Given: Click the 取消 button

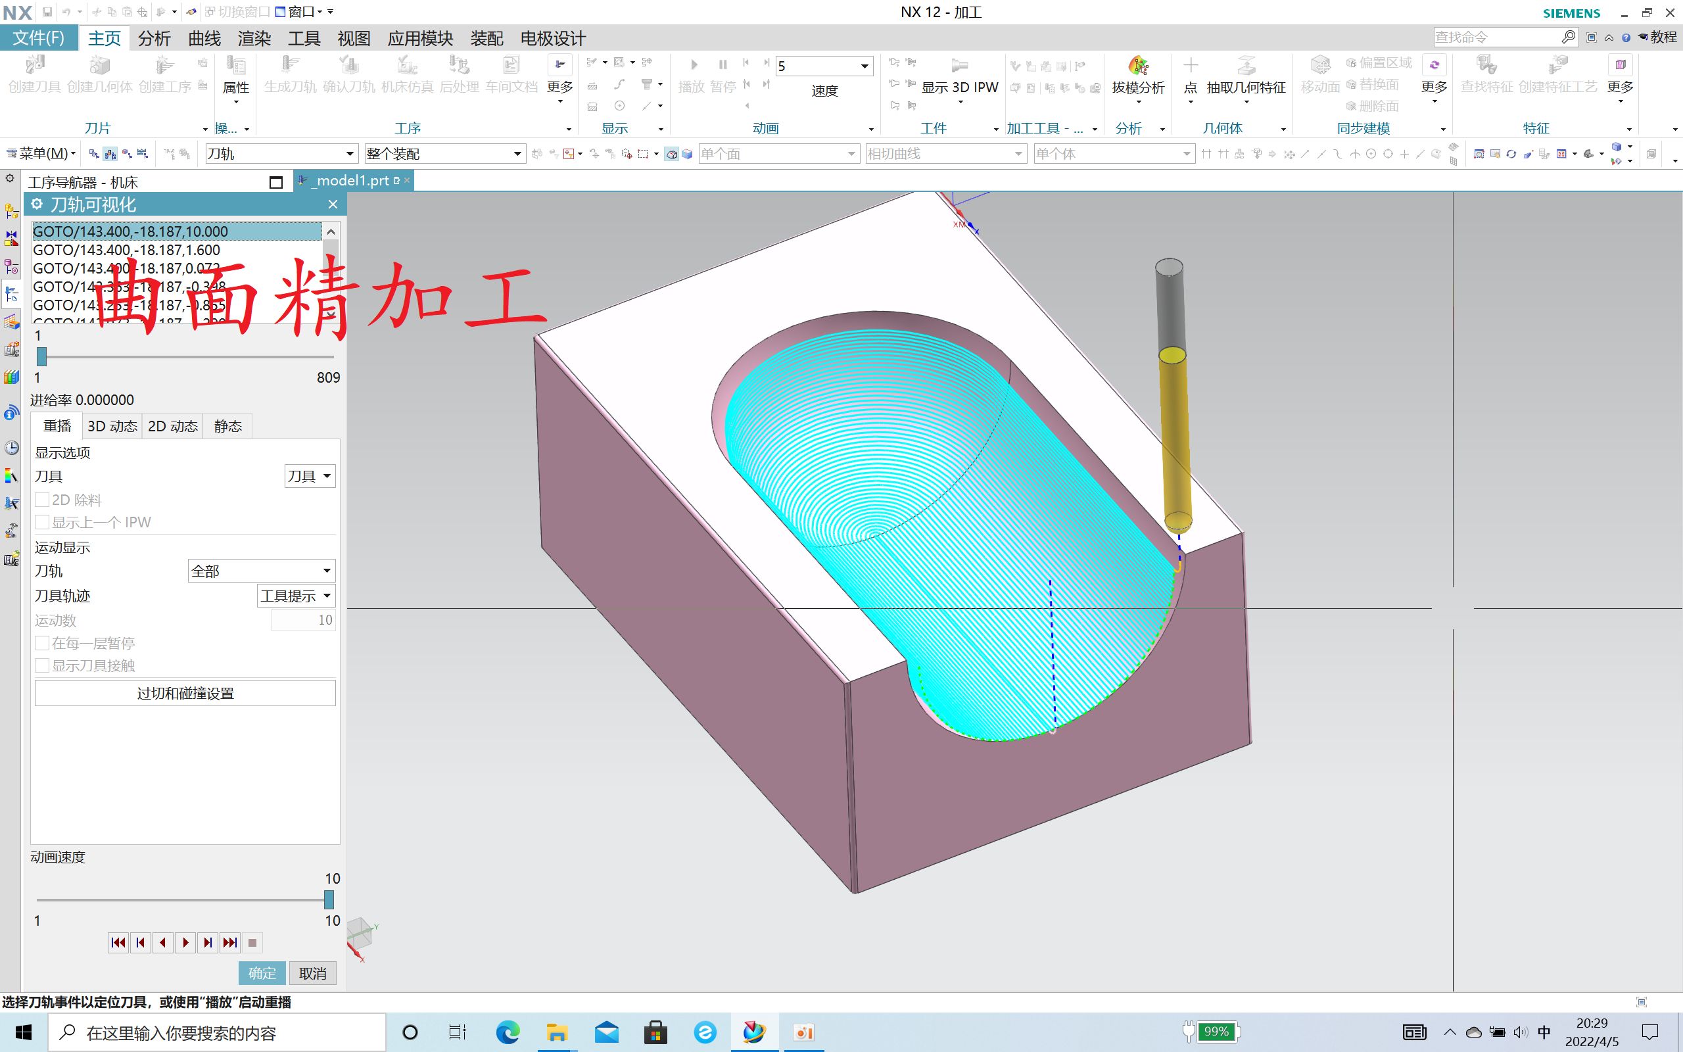Looking at the screenshot, I should click(x=313, y=973).
